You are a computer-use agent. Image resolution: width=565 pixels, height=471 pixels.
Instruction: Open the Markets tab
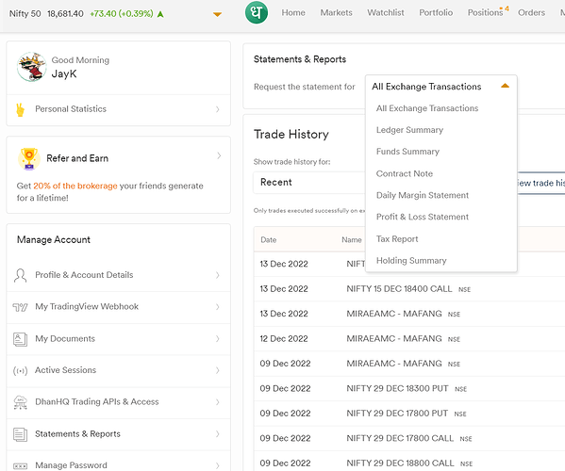[336, 12]
